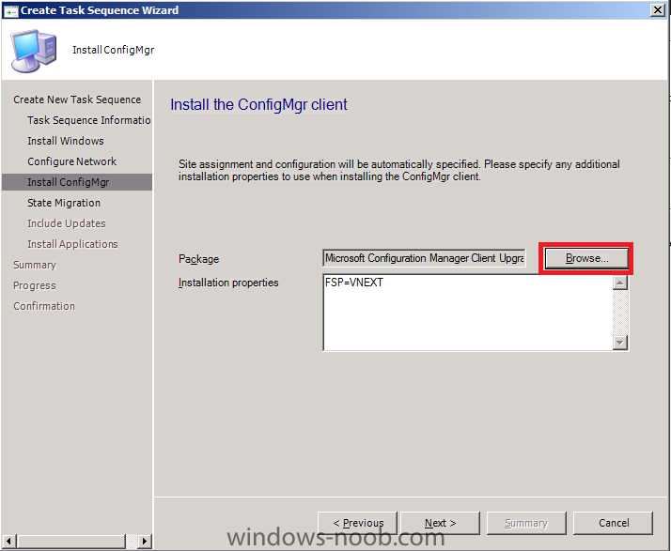671x551 pixels.
Task: Click the wizard icon in the title bar
Action: 10,10
